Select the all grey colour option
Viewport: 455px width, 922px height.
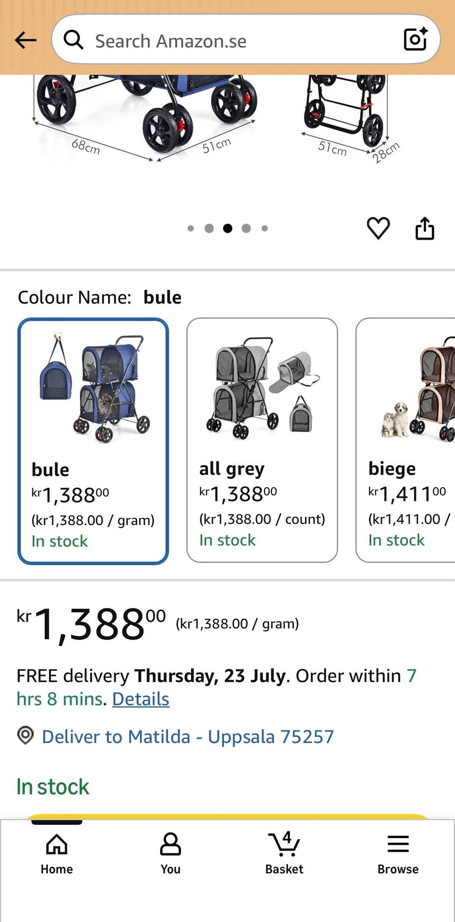pos(262,440)
